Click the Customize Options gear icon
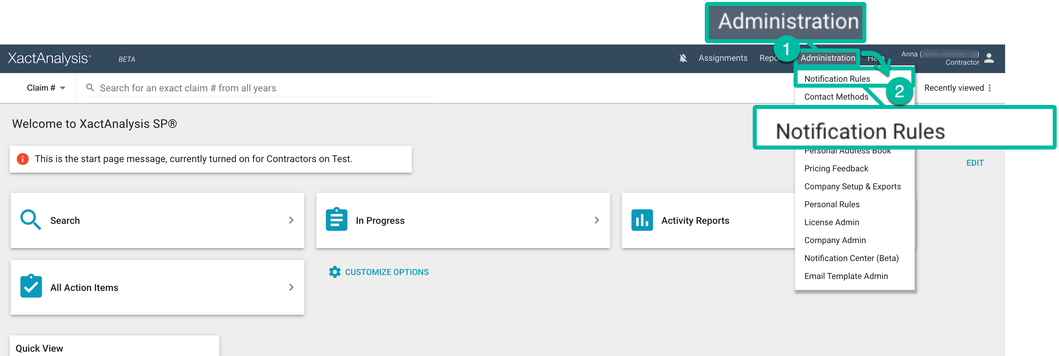The image size is (1059, 356). [335, 272]
